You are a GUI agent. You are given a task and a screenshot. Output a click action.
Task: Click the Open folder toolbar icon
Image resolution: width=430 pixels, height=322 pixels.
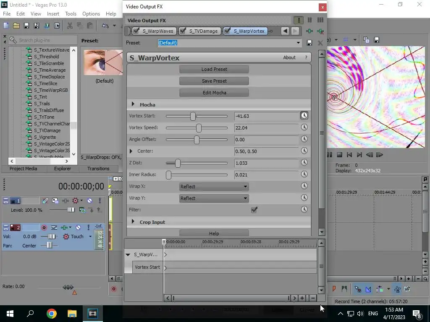[16, 26]
